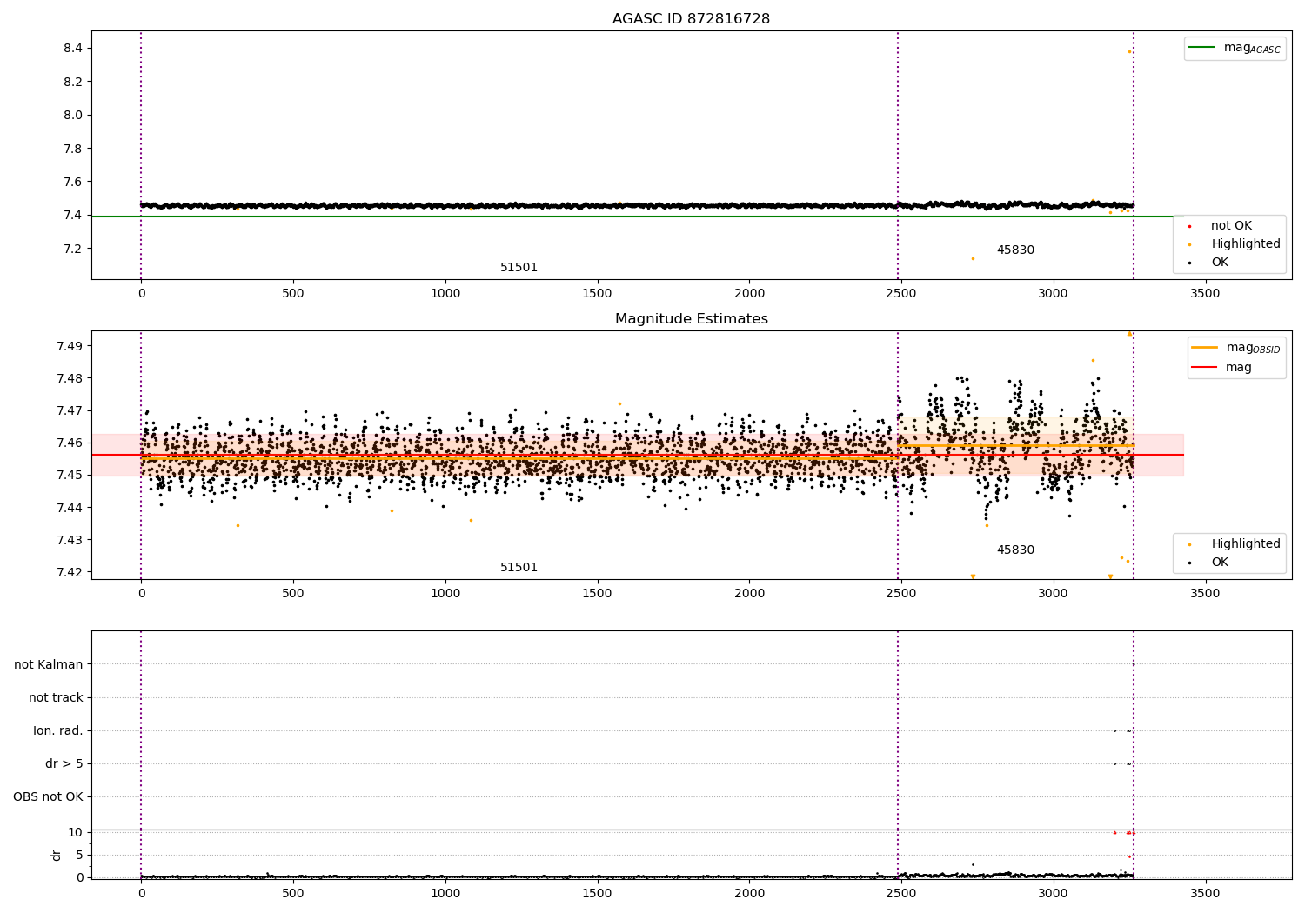Click the 'dr' y-axis label
The height and width of the screenshot is (913, 1305).
click(x=57, y=855)
